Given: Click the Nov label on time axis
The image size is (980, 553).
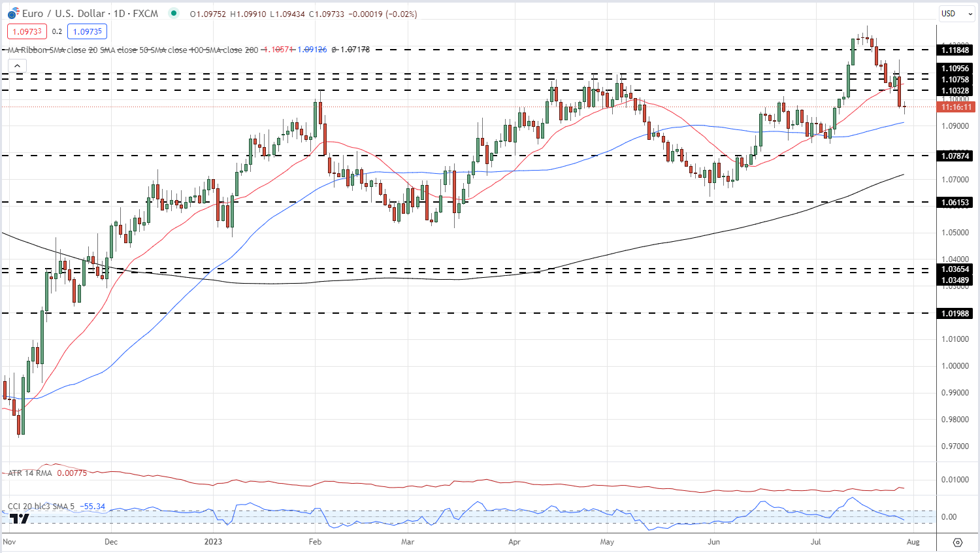Looking at the screenshot, I should click(9, 542).
